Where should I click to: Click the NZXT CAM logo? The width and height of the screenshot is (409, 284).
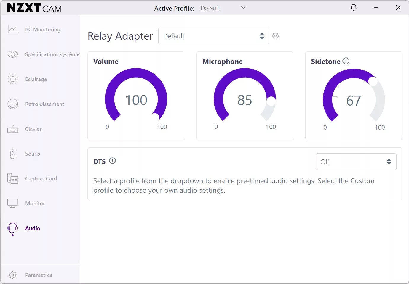[34, 8]
